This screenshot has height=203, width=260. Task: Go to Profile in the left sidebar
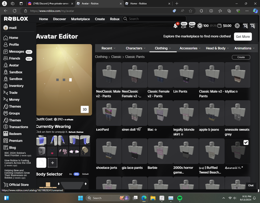(11, 45)
